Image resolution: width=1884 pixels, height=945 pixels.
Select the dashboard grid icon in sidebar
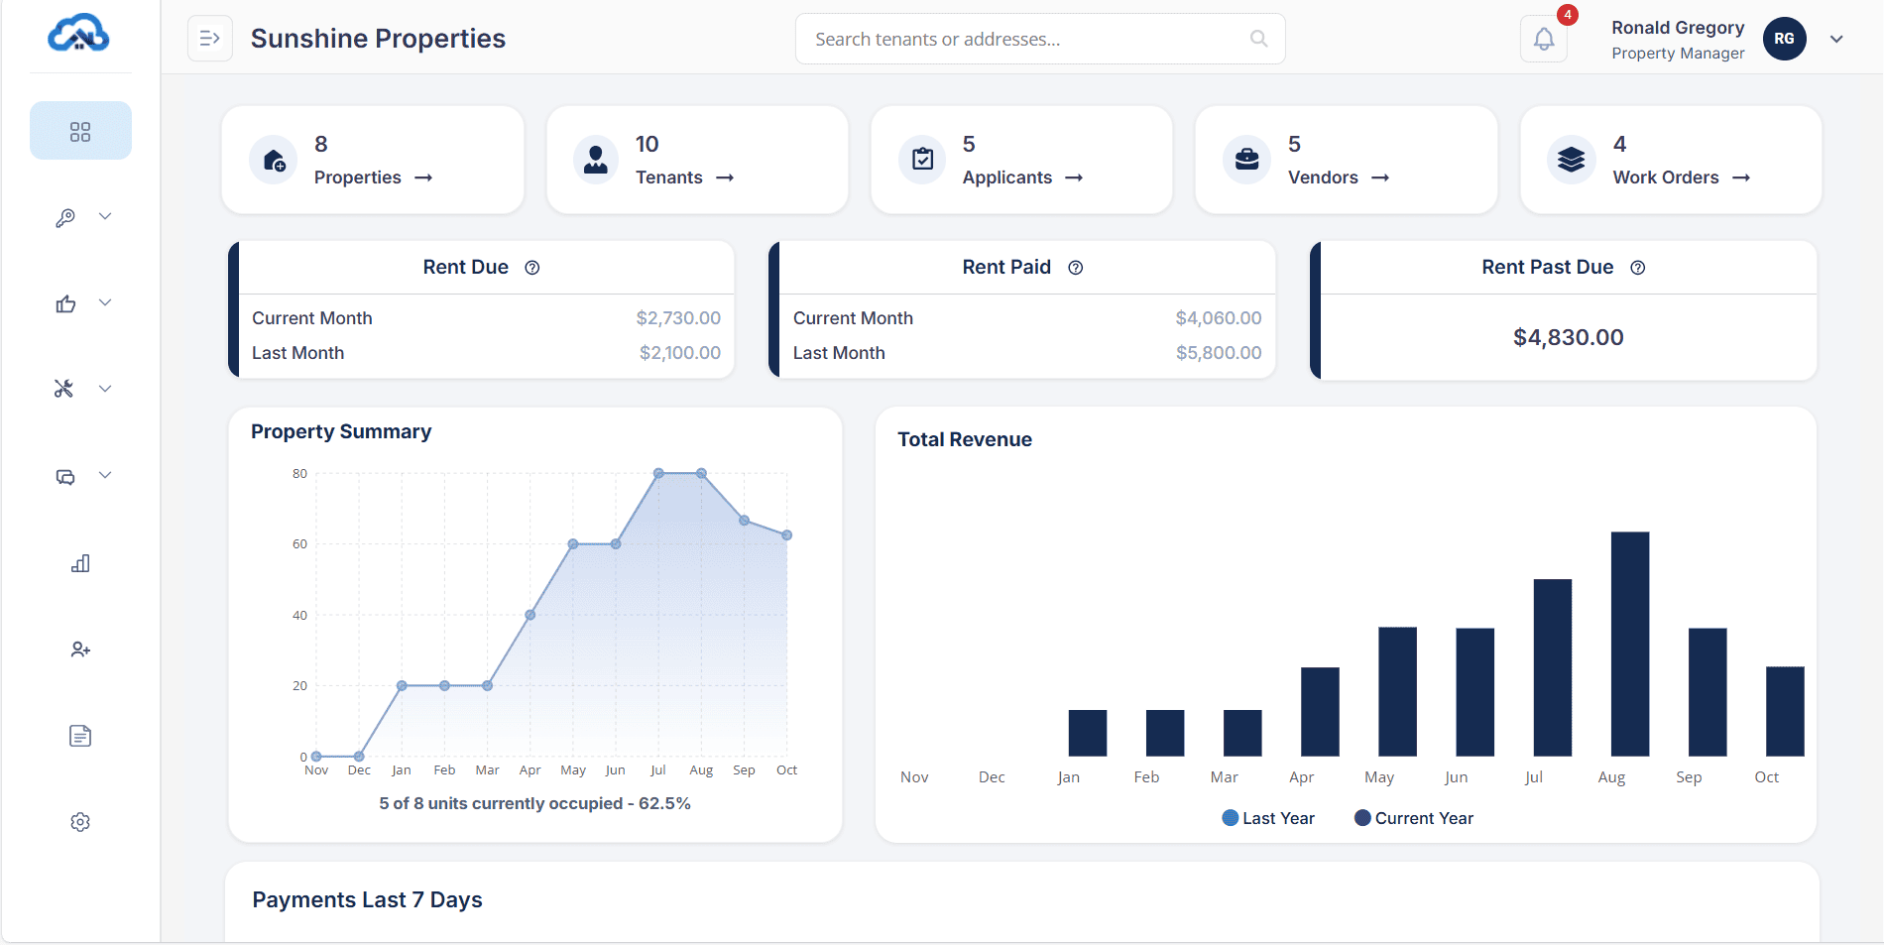pyautogui.click(x=80, y=131)
